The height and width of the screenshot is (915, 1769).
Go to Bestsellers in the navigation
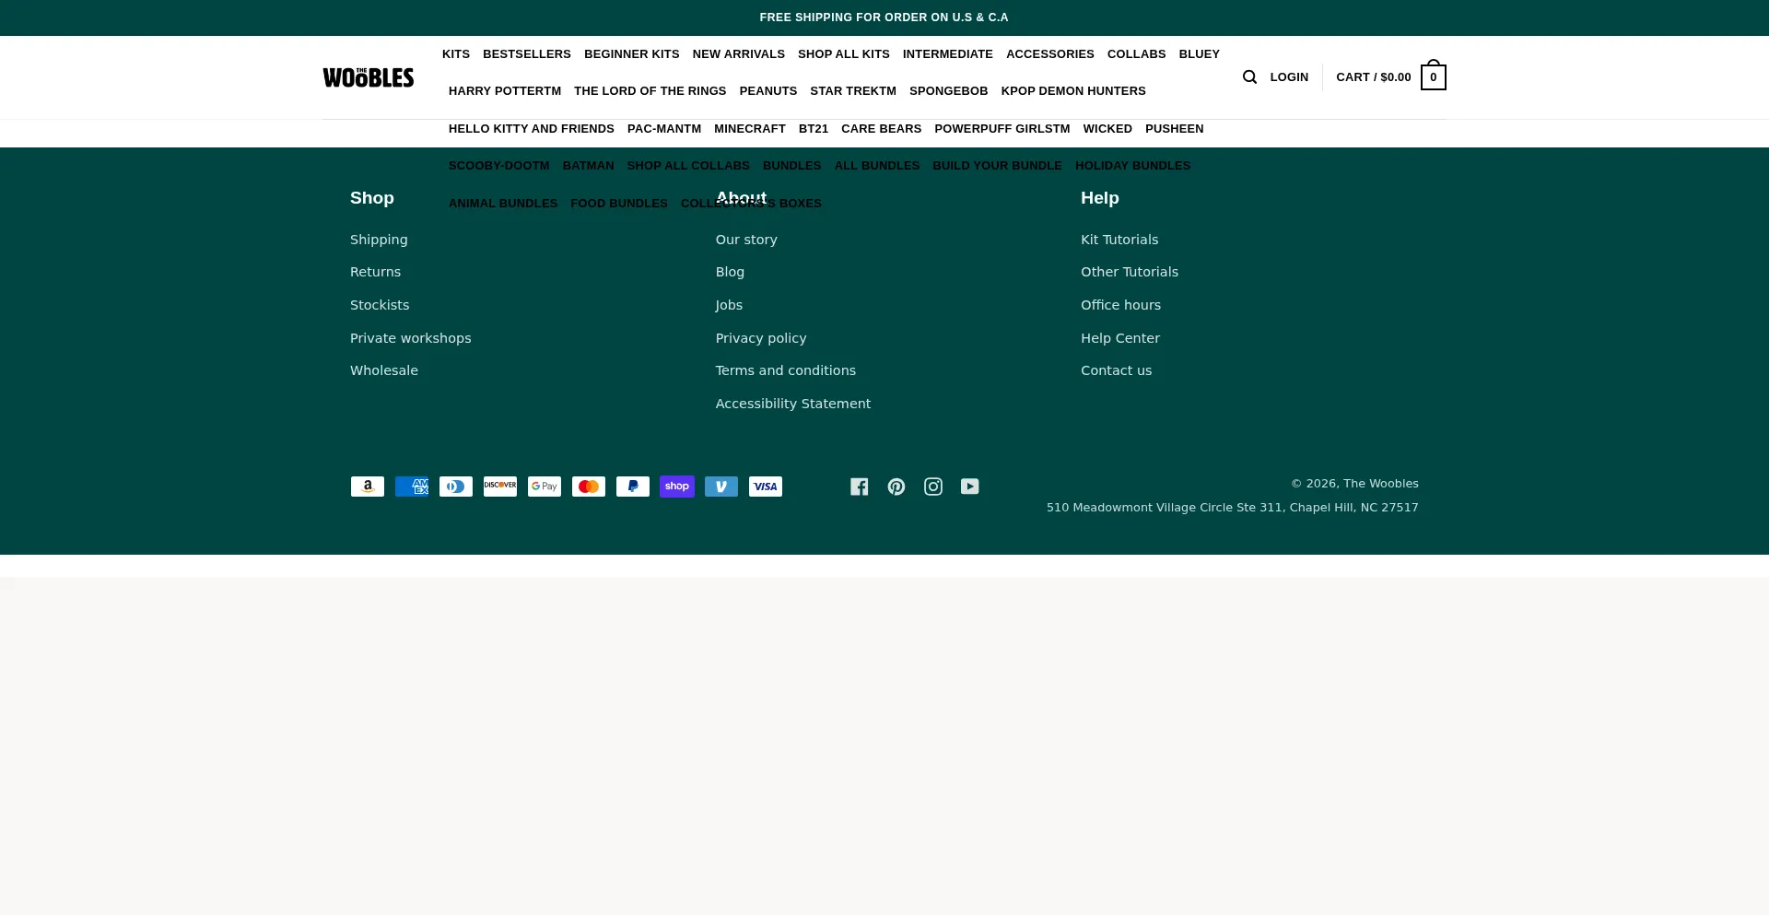point(527,54)
